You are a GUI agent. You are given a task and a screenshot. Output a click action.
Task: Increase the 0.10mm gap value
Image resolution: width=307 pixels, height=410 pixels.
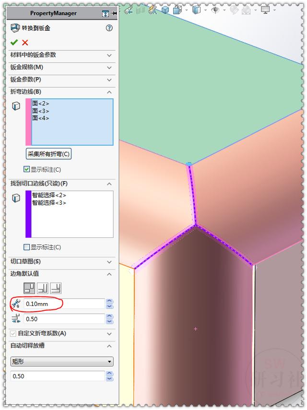click(x=109, y=301)
